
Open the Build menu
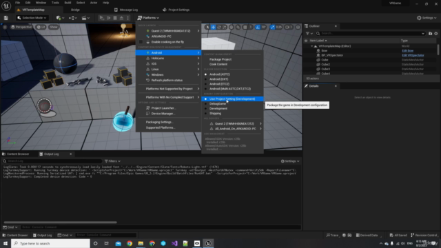[x=68, y=3]
